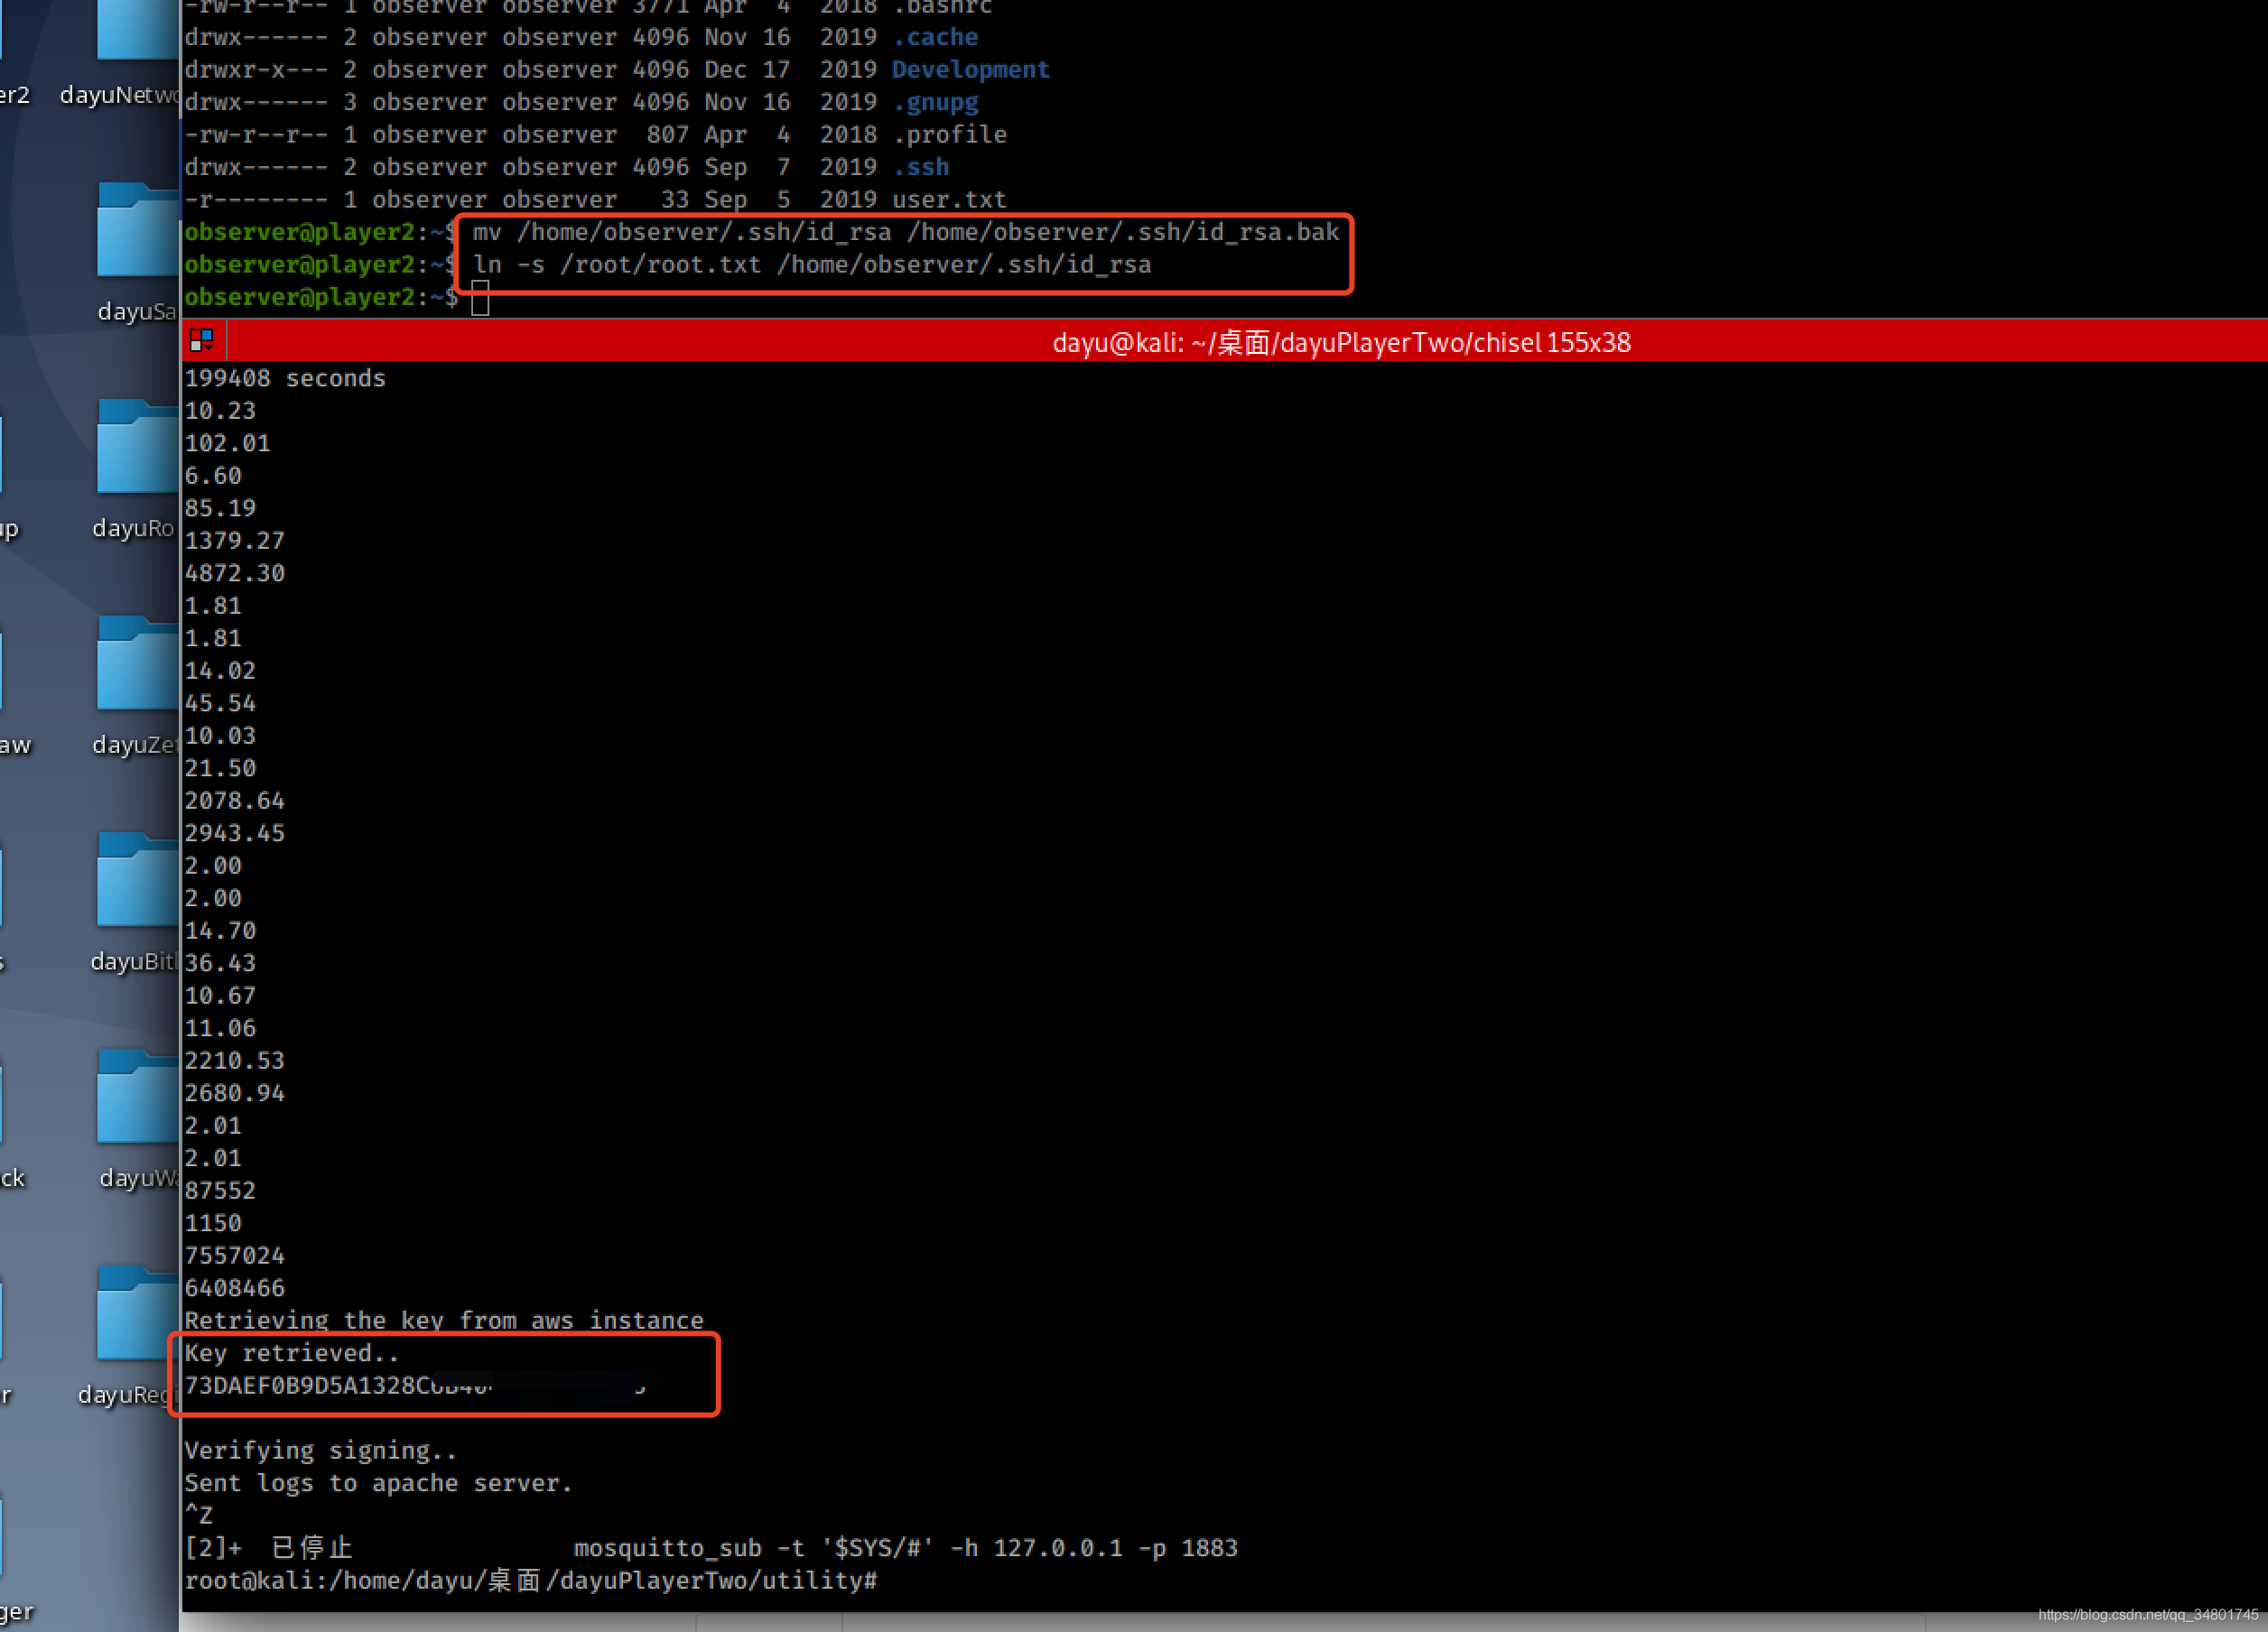
Task: Click the user.txt file entry
Action: (x=948, y=199)
